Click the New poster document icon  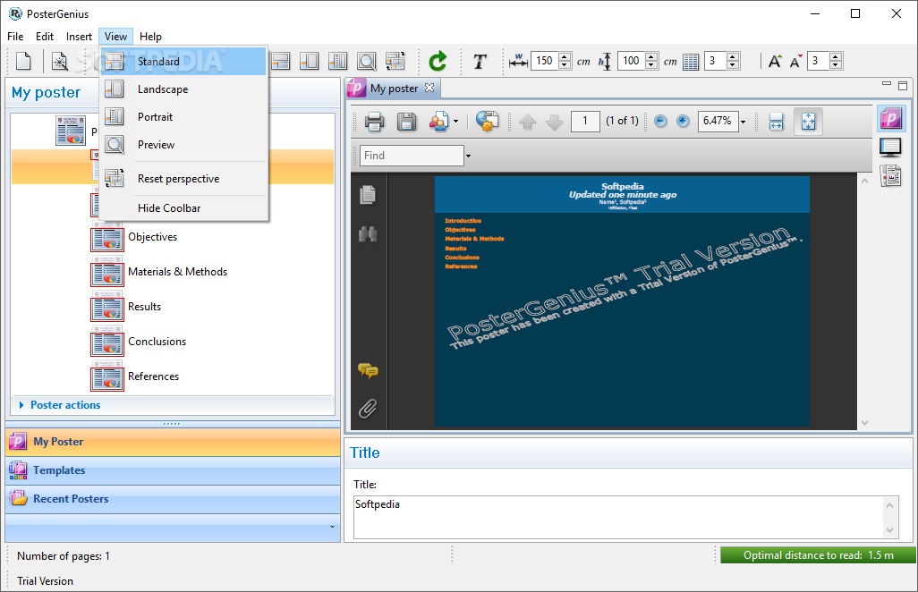click(23, 61)
